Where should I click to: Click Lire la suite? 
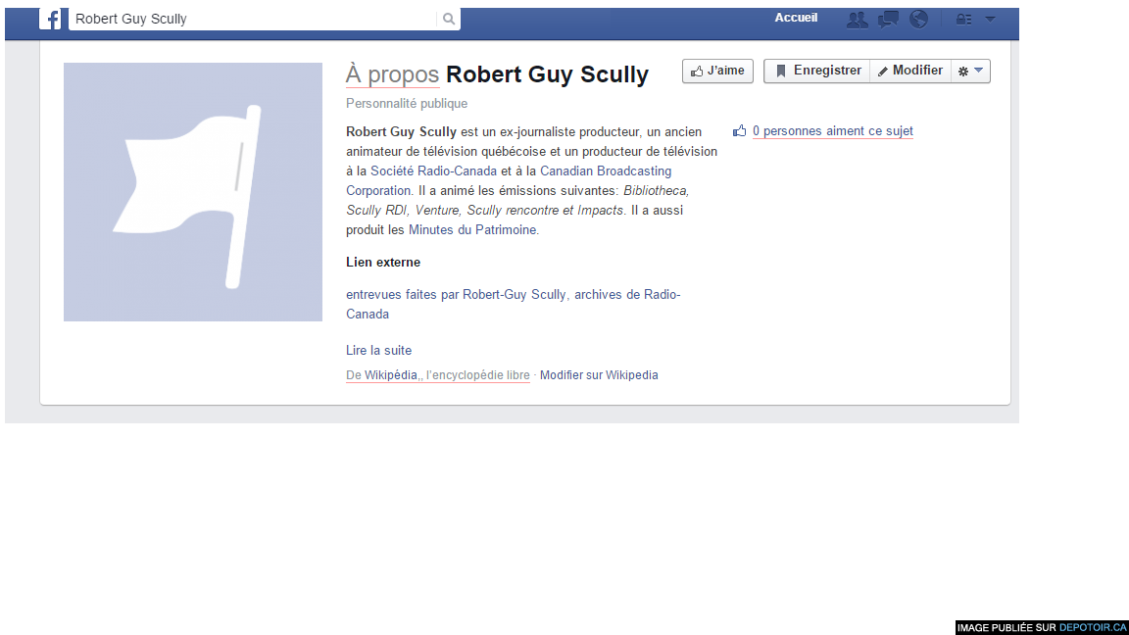(x=378, y=351)
